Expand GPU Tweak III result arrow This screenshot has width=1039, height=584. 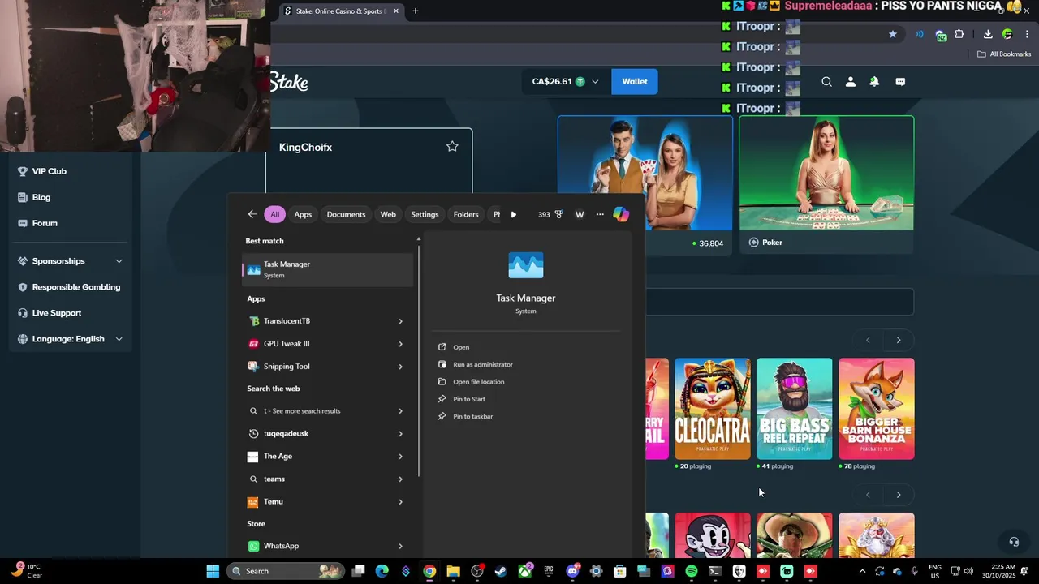pos(400,344)
